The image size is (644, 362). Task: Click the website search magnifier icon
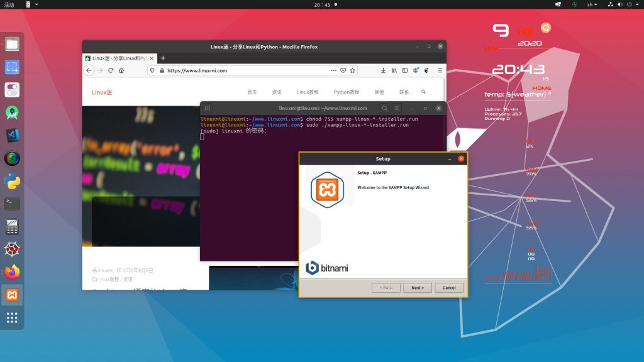tap(423, 92)
